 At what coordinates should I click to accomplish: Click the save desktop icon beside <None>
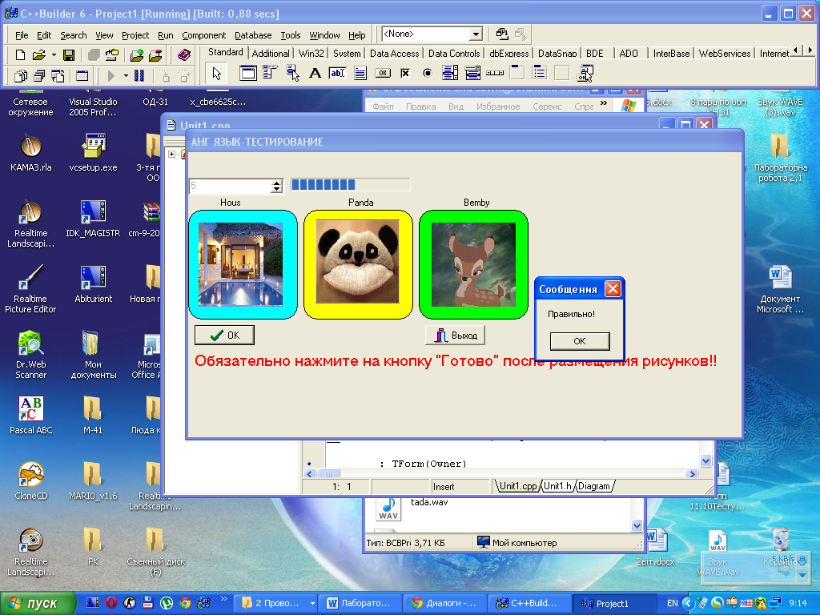click(502, 34)
